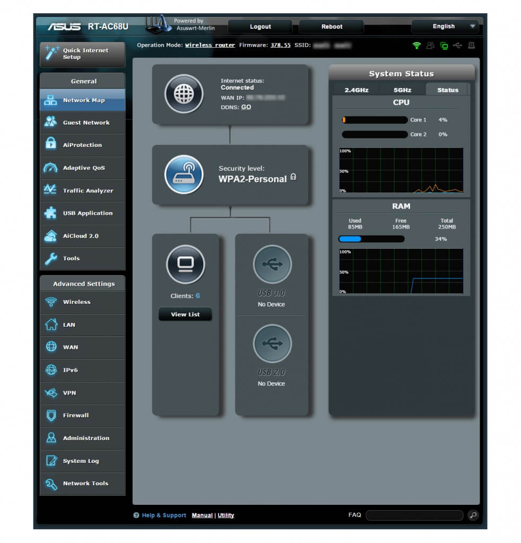Select the Internet globe icon
Image resolution: width=521 pixels, height=543 pixels.
click(x=184, y=93)
